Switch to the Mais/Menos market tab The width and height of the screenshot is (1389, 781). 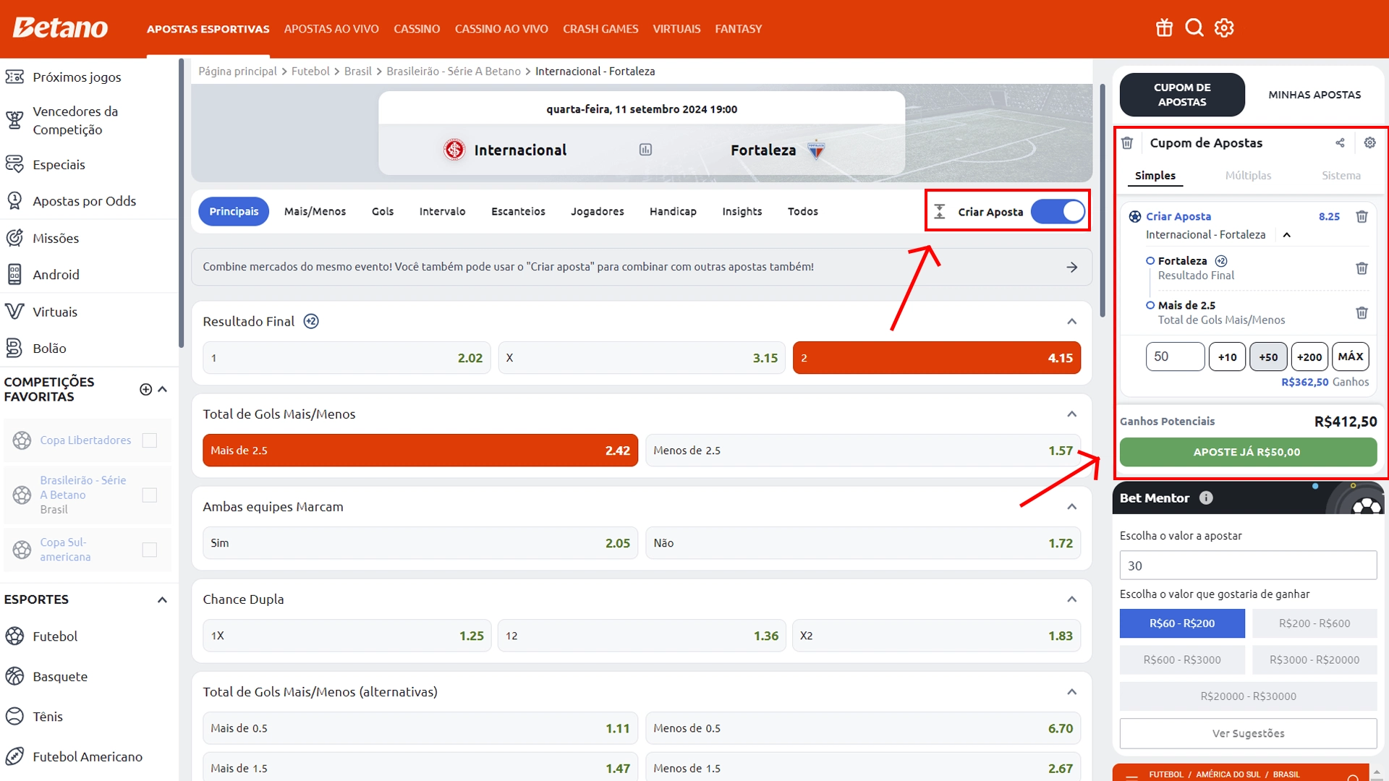(315, 211)
